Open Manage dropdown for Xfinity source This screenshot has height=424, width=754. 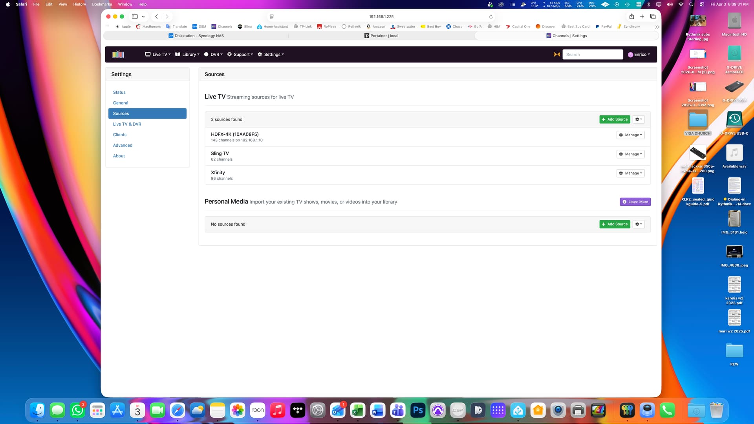[x=630, y=173]
